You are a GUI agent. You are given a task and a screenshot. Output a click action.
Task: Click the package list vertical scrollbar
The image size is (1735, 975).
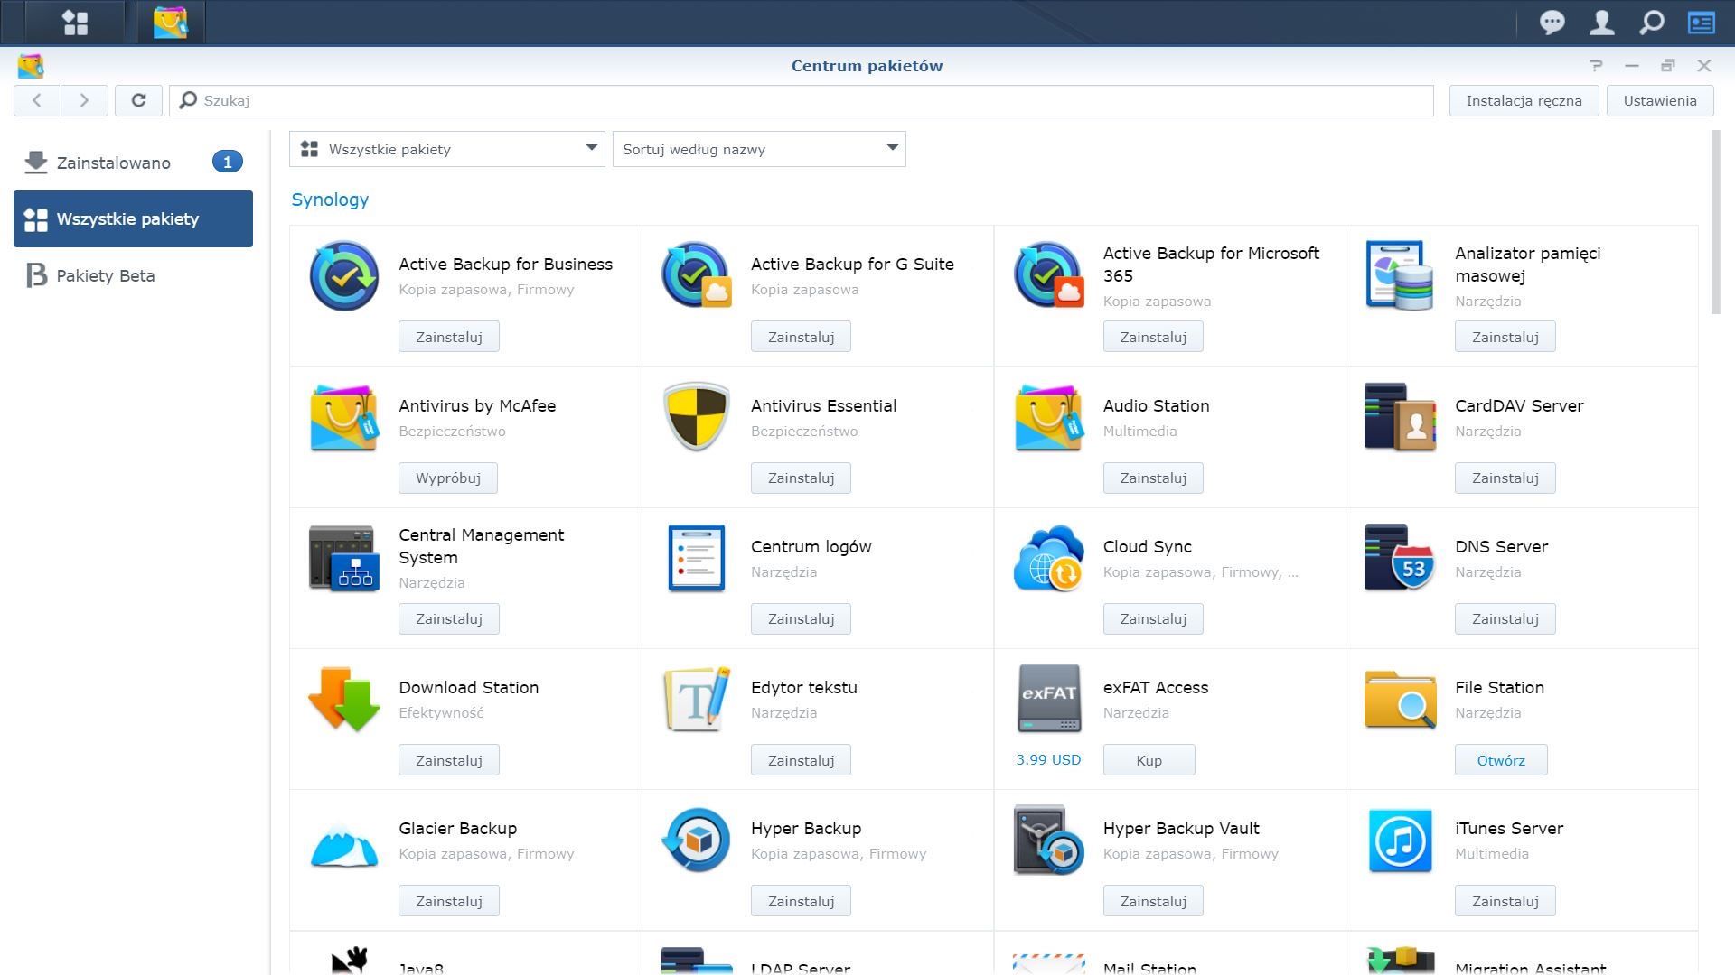[x=1715, y=222]
